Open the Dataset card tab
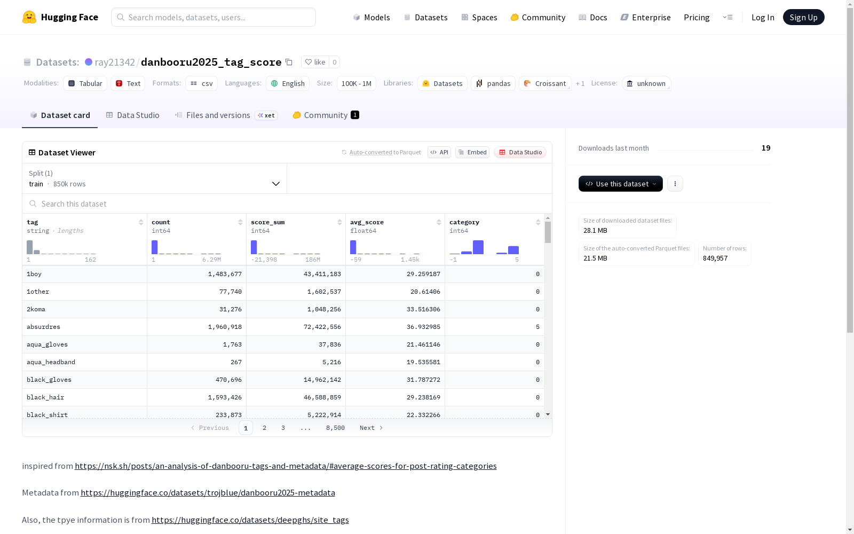Image resolution: width=854 pixels, height=534 pixels. click(60, 115)
